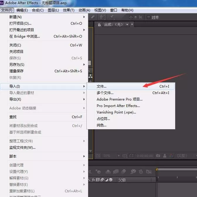
Task: Select the Roto Brush tool in the toolbar
Action: (x=102, y=17)
